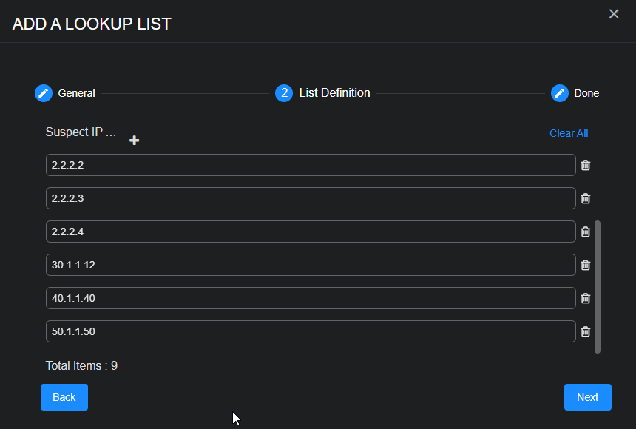The image size is (636, 429).
Task: Proceed with the Next button
Action: click(x=587, y=397)
